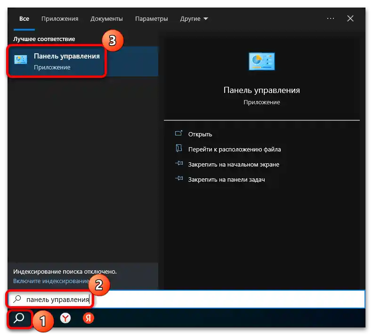Click the magnifier icon inside the search box
Viewport: 373px width, 335px height.
tap(17, 299)
